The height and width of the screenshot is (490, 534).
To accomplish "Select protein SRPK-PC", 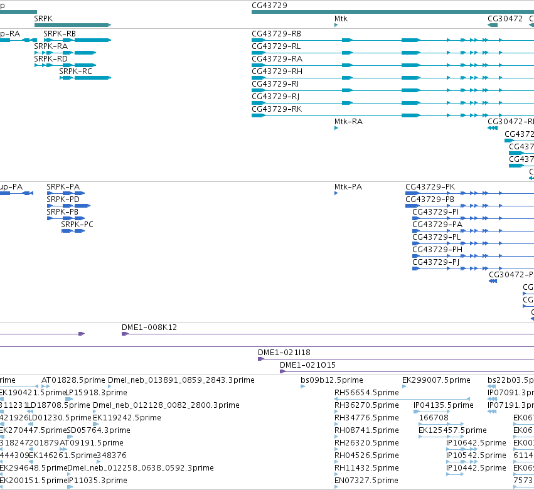I will coord(77,225).
